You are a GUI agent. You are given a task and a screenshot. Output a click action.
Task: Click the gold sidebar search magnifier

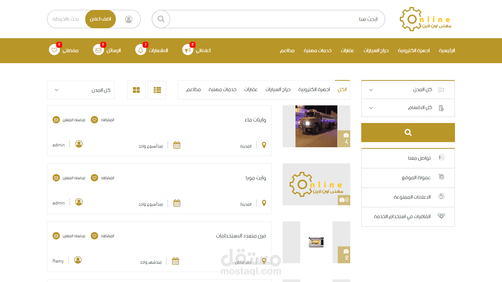tap(408, 133)
